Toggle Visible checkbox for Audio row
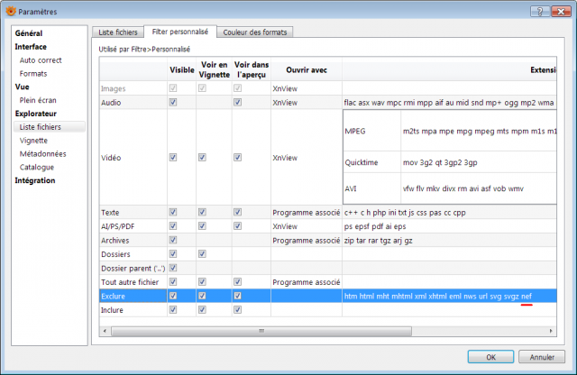 (173, 102)
